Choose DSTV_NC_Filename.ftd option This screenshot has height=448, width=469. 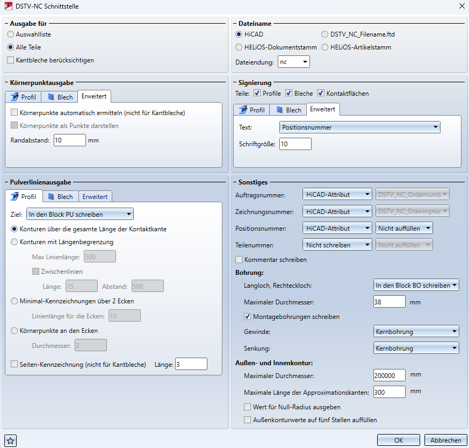[324, 34]
